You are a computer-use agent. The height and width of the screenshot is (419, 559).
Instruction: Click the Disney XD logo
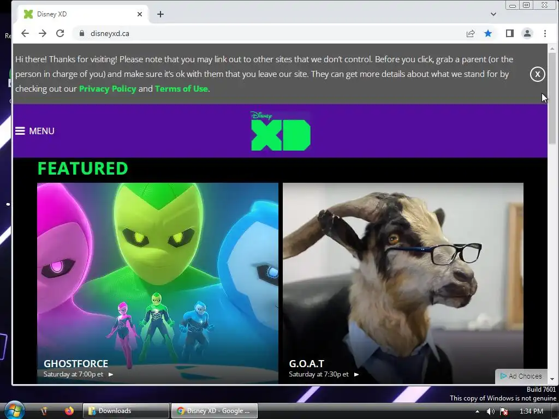click(x=281, y=131)
